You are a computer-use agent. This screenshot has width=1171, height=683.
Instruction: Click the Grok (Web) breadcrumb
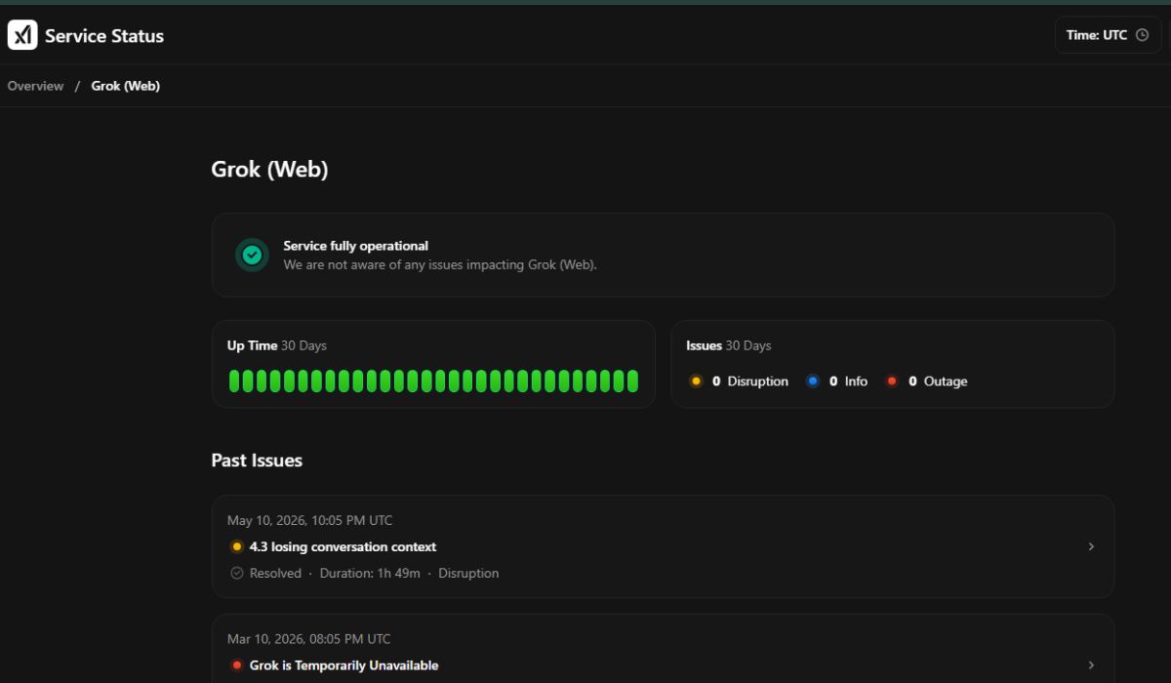pyautogui.click(x=126, y=86)
